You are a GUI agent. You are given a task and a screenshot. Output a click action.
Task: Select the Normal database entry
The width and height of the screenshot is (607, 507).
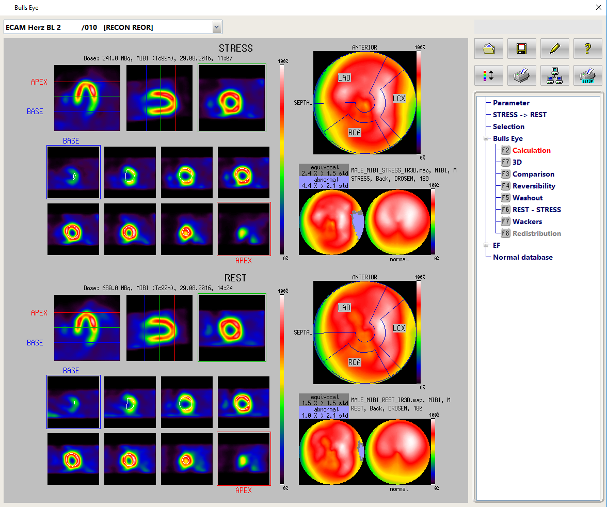[522, 257]
